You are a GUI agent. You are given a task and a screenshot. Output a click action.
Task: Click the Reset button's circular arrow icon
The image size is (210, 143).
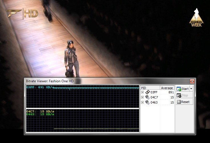(x=179, y=102)
